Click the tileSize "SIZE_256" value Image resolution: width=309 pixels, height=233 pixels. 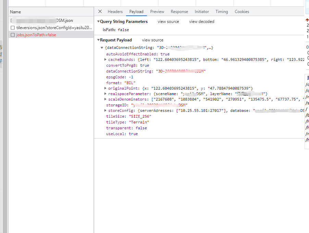140,116
